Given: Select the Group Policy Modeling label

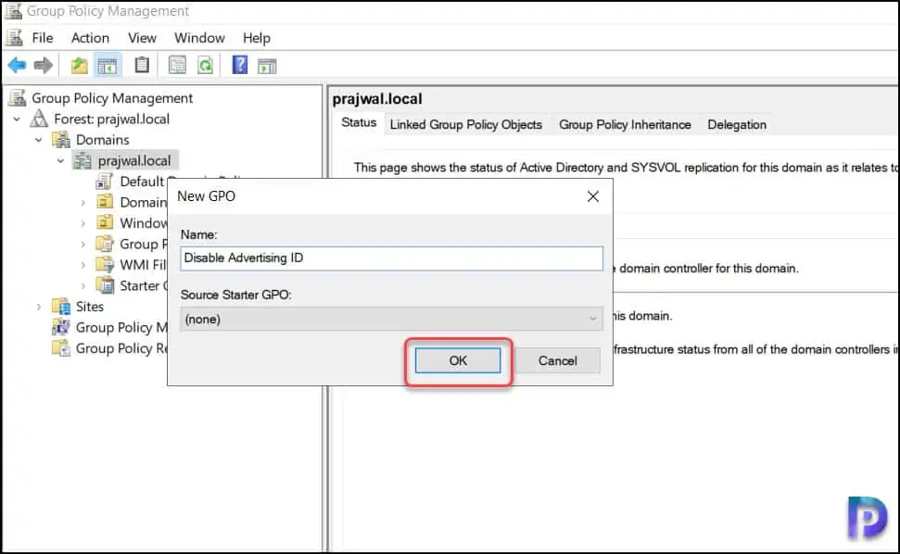Looking at the screenshot, I should 121,327.
